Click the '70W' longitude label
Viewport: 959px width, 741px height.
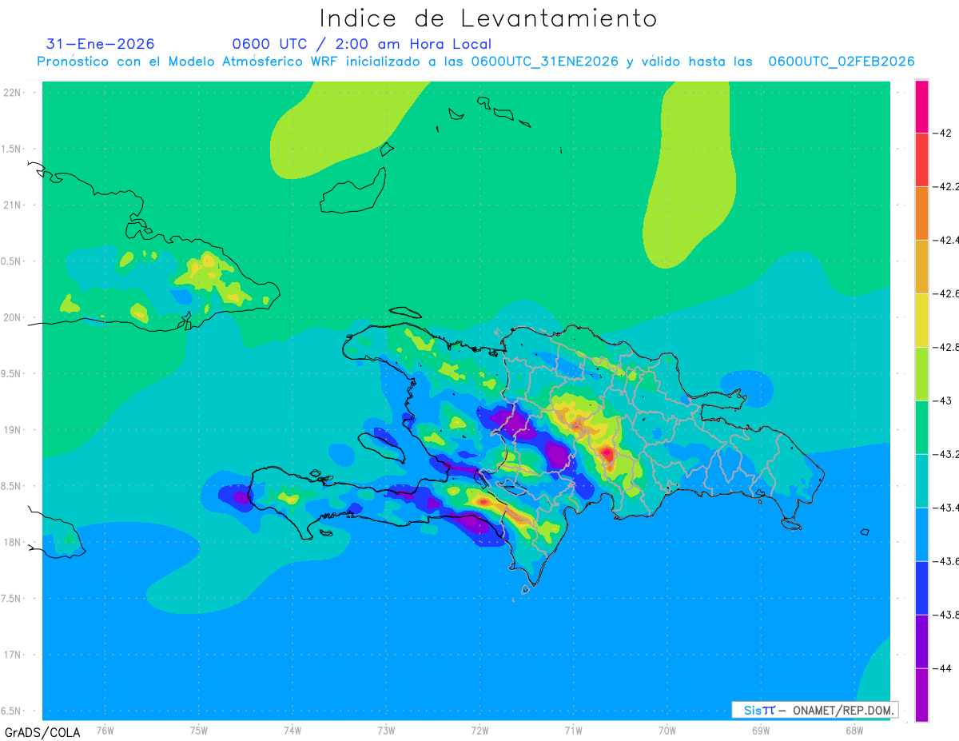coord(667,731)
